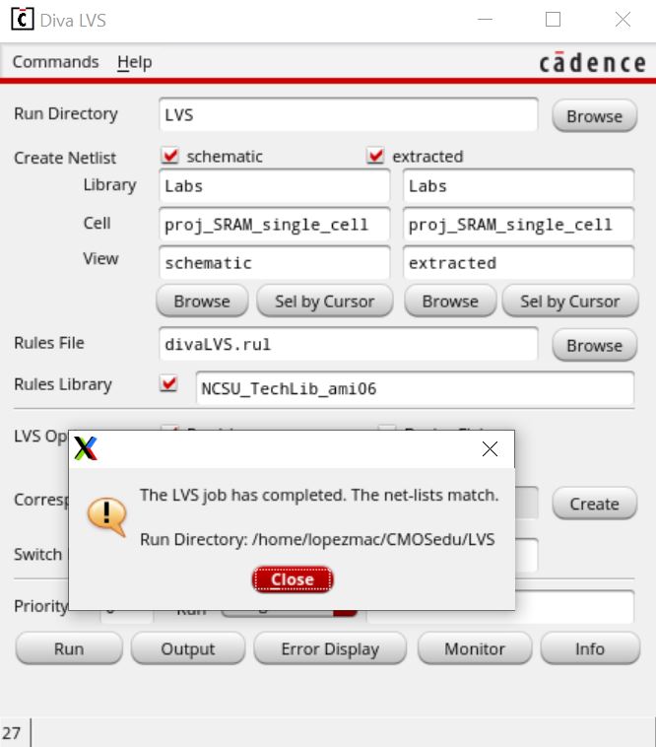This screenshot has width=656, height=747.
Task: Browse for the extracted cellview
Action: point(450,301)
